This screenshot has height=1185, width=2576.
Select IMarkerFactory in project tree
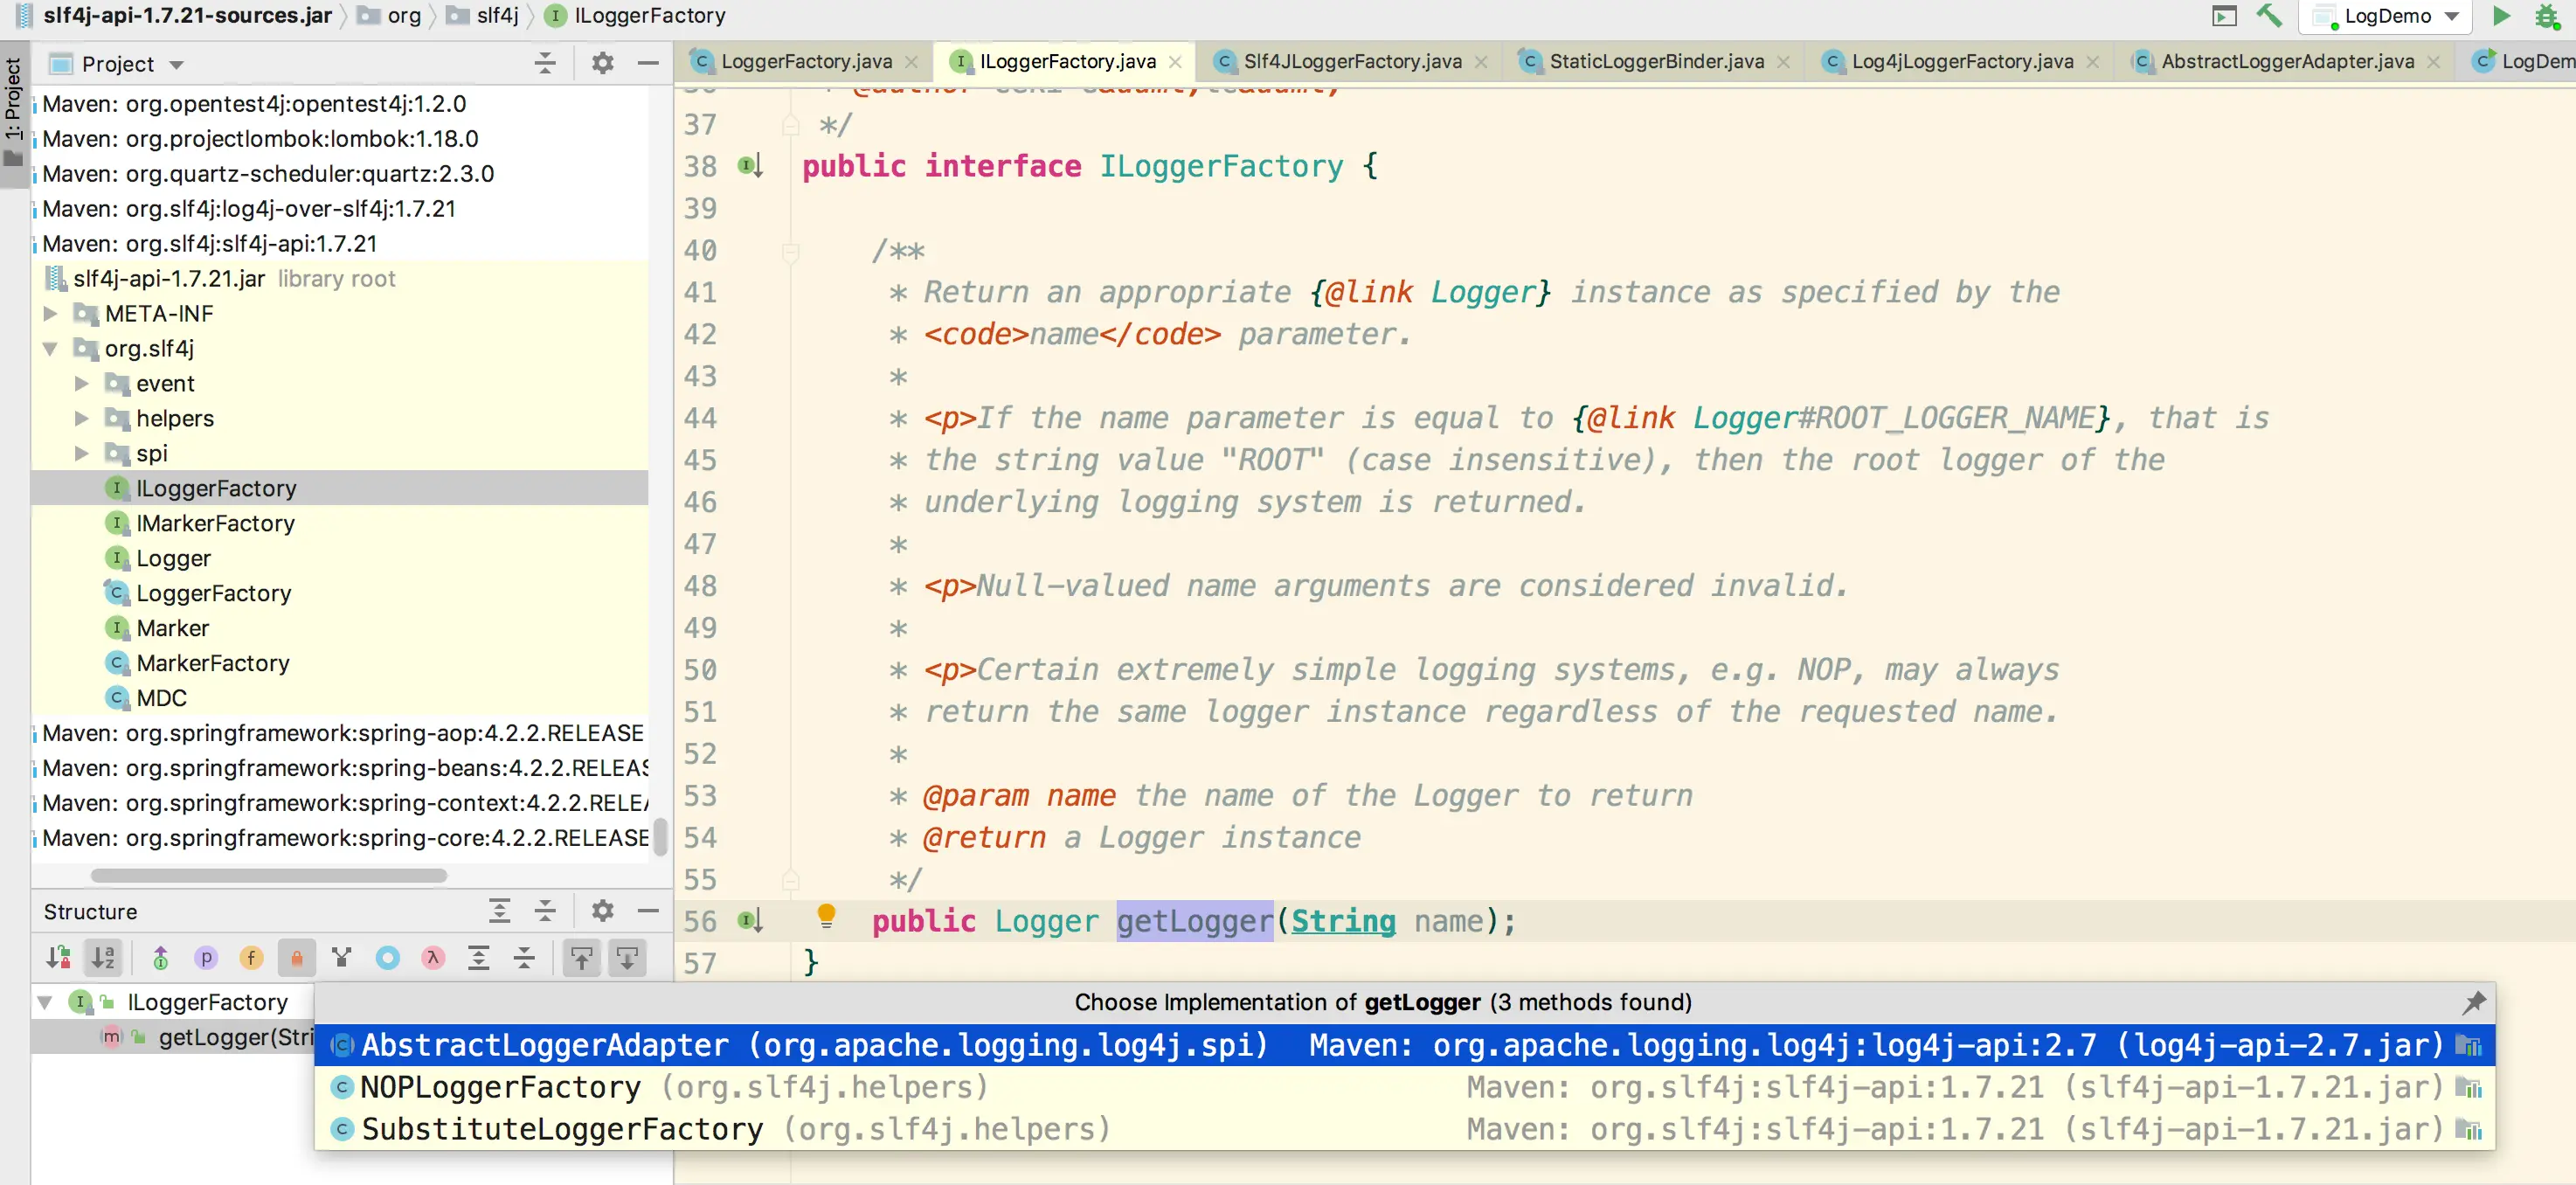[215, 524]
